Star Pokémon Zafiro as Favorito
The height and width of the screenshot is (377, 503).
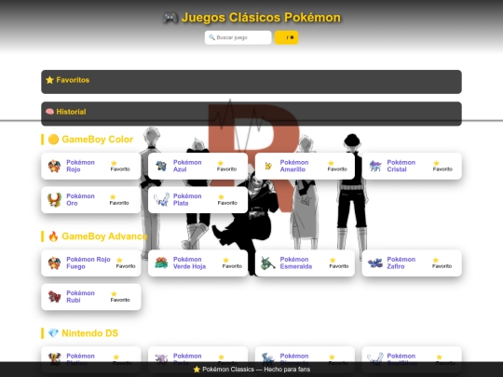(x=442, y=263)
